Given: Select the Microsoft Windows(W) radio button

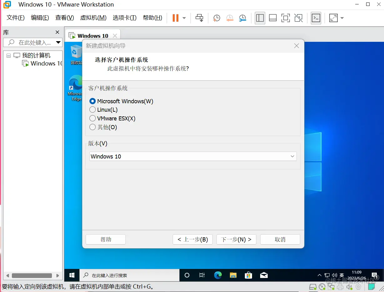Looking at the screenshot, I should (93, 101).
